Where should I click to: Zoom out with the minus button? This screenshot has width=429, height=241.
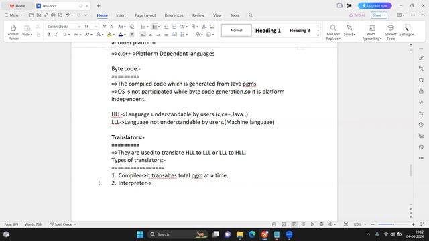click(373, 224)
